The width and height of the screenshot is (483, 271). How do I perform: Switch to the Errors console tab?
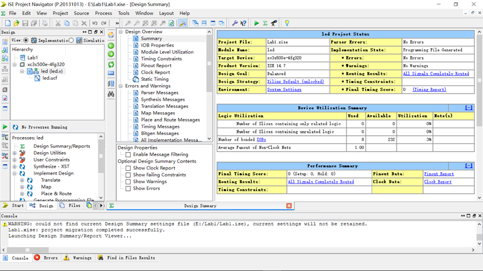46,258
